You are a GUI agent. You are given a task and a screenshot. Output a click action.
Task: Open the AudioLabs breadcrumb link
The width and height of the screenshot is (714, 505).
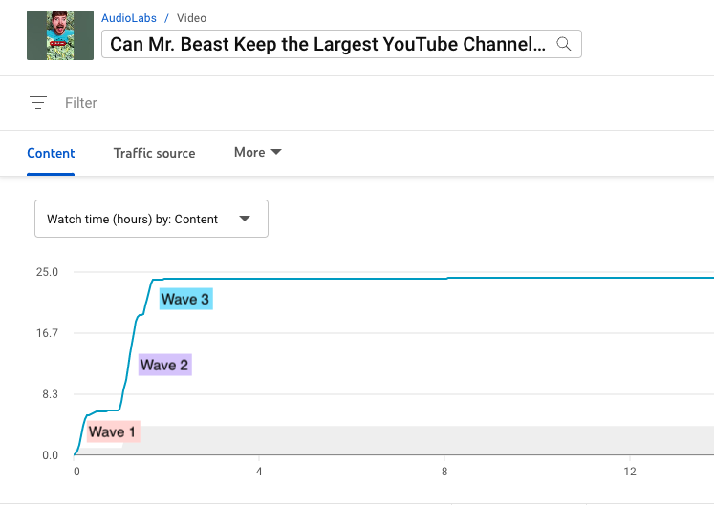(129, 18)
